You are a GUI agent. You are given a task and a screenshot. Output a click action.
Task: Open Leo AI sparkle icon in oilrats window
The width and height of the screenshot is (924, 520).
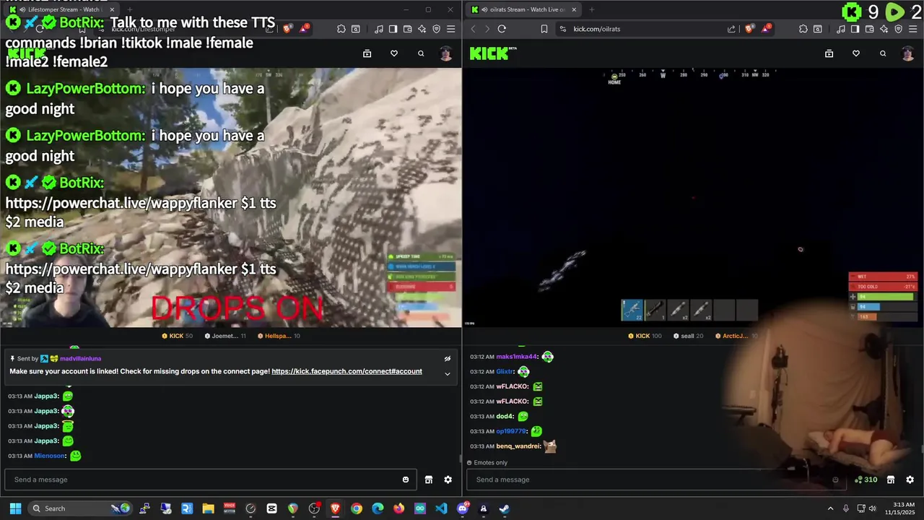tap(884, 29)
